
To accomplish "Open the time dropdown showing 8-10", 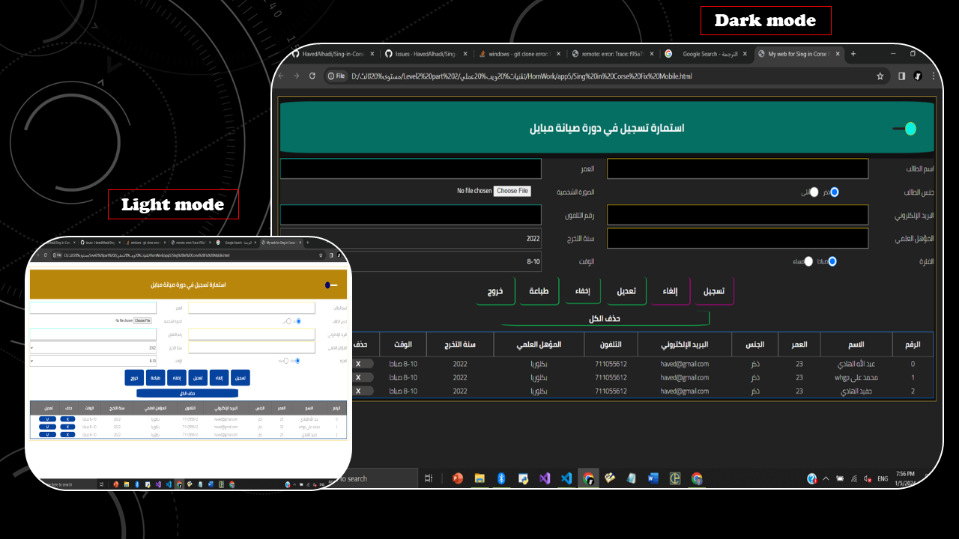I will click(447, 261).
